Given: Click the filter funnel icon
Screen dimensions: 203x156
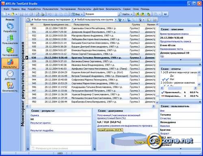Looking at the screenshot, I should coord(120,20).
